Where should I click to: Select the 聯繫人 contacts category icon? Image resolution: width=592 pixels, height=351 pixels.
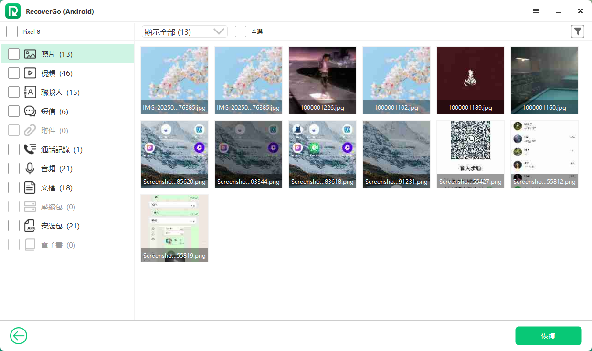coord(30,92)
